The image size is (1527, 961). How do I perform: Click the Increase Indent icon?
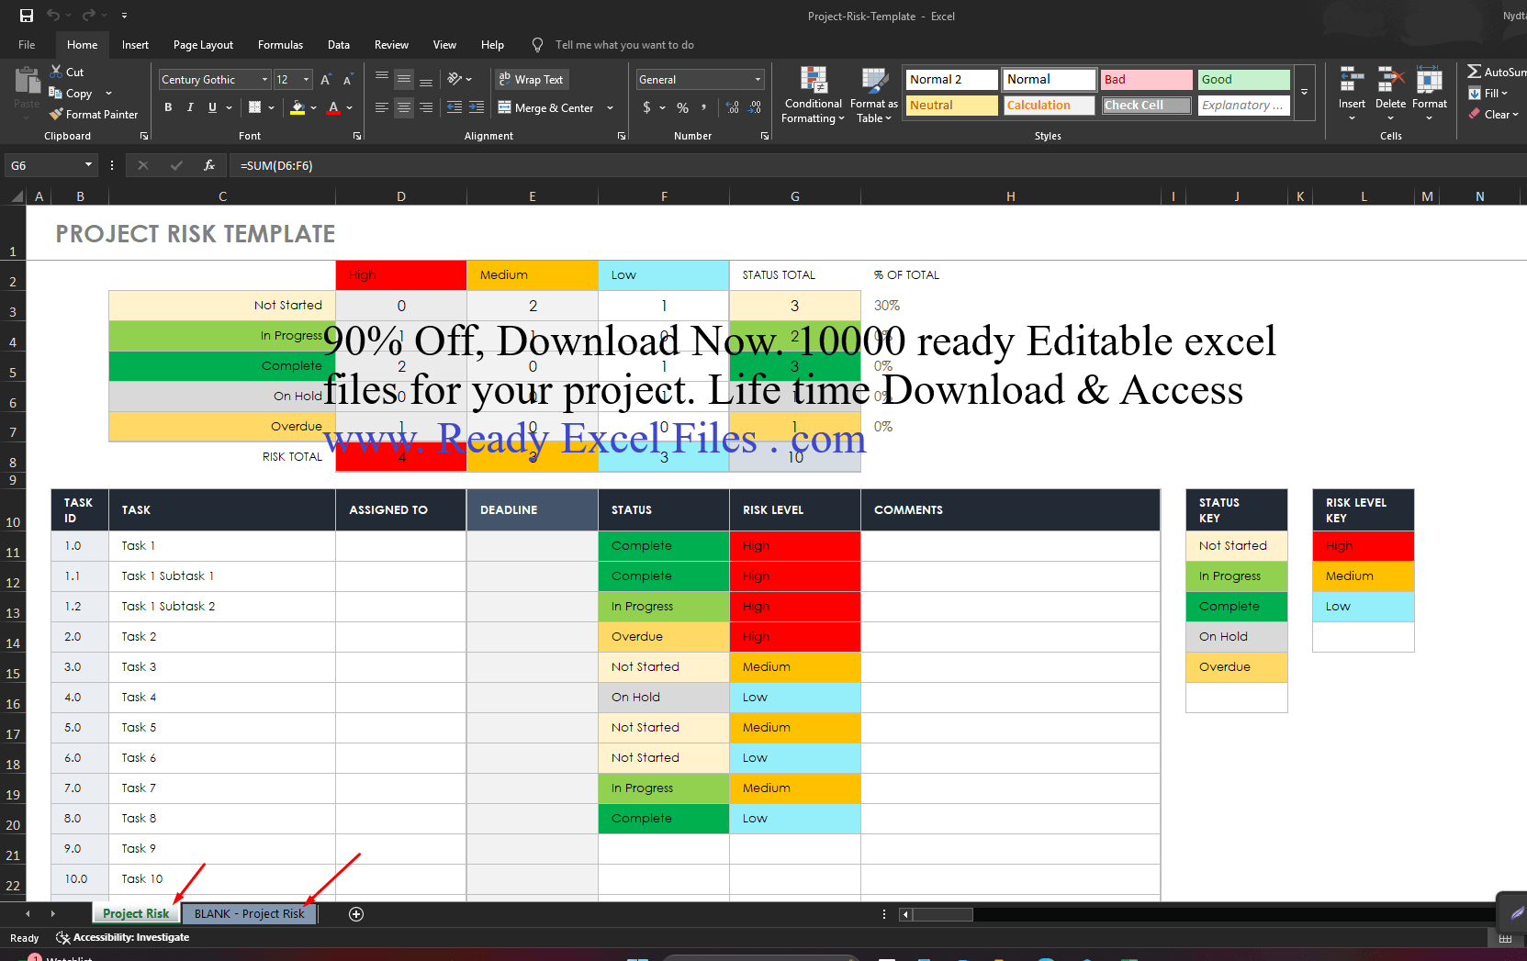pos(477,107)
